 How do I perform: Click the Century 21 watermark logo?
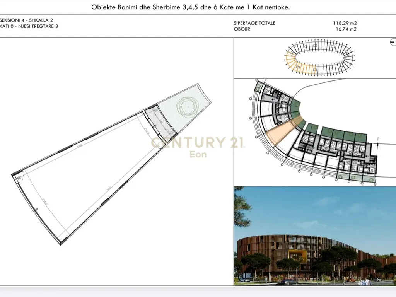pos(197,143)
